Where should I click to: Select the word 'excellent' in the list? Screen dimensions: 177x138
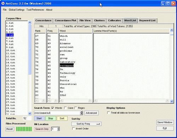[67, 47]
